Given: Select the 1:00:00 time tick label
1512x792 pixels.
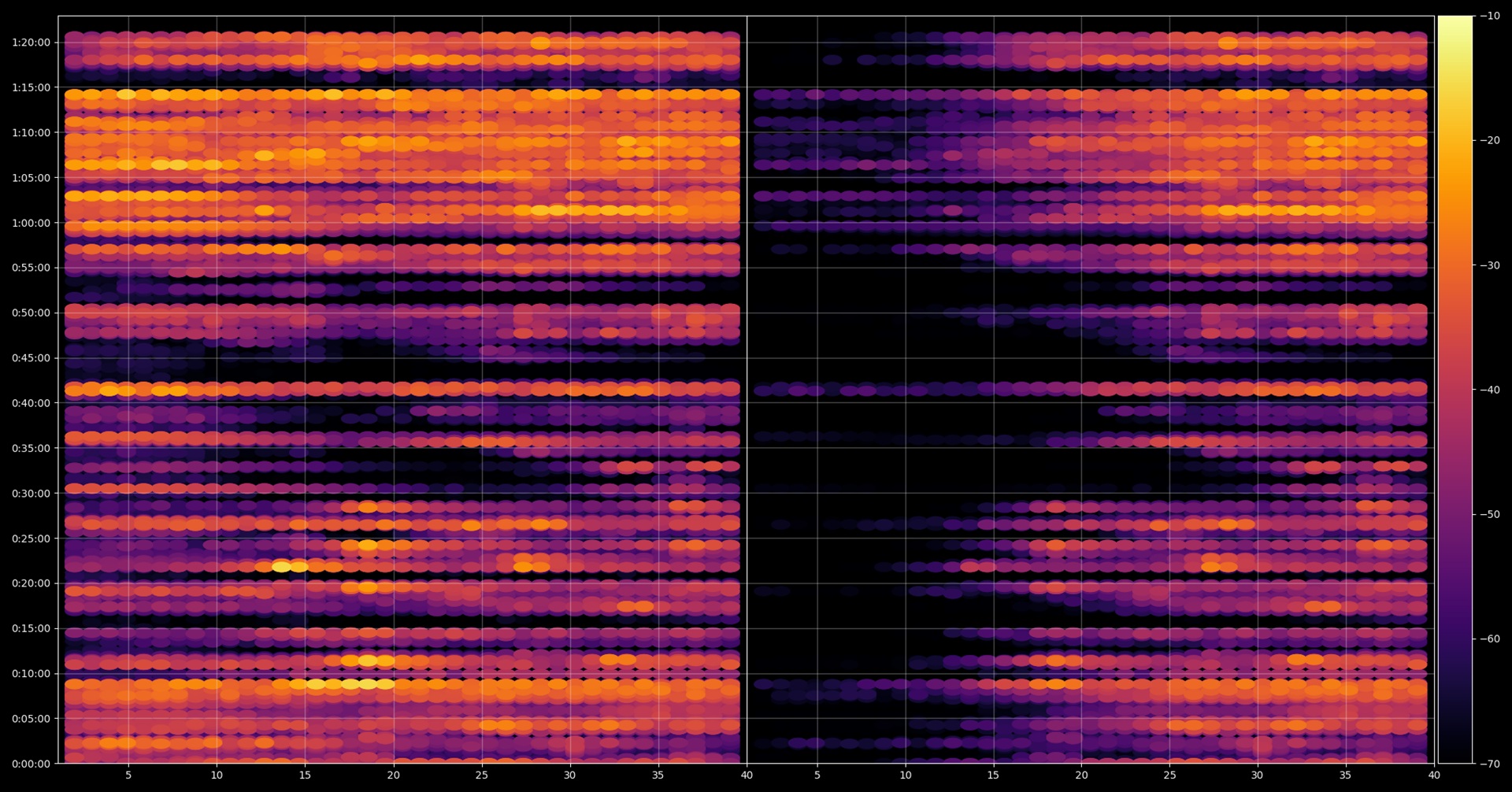Looking at the screenshot, I should [x=31, y=223].
